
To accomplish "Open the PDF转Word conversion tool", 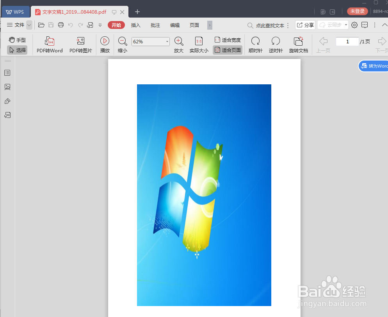I will pos(49,44).
